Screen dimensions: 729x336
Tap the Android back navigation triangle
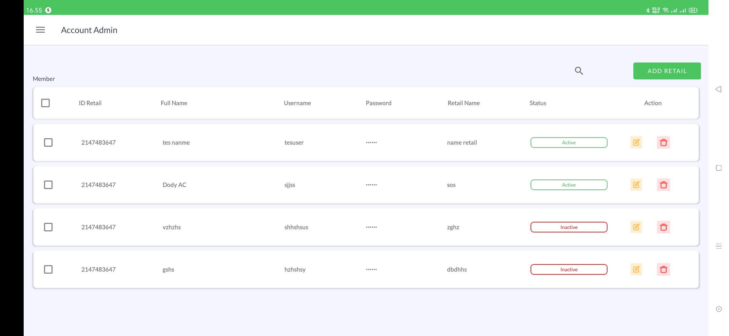pos(718,90)
